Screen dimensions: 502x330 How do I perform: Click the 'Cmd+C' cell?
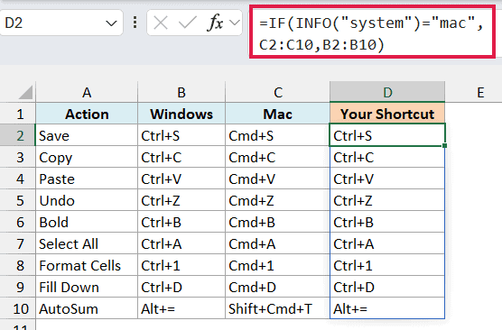coord(277,157)
